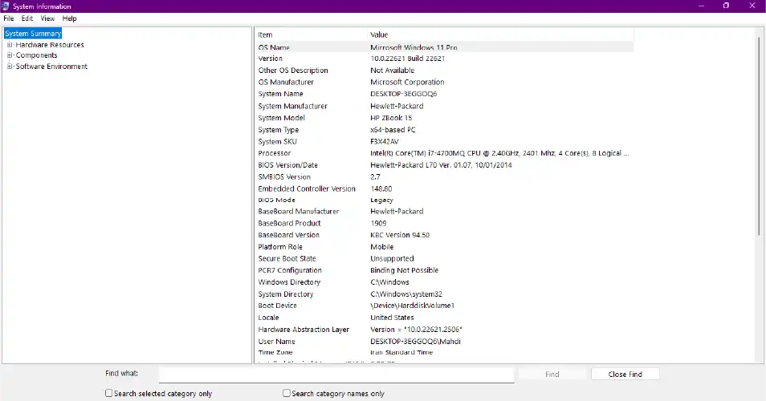
Task: Maximize or restore the System Information window
Action: (x=726, y=6)
